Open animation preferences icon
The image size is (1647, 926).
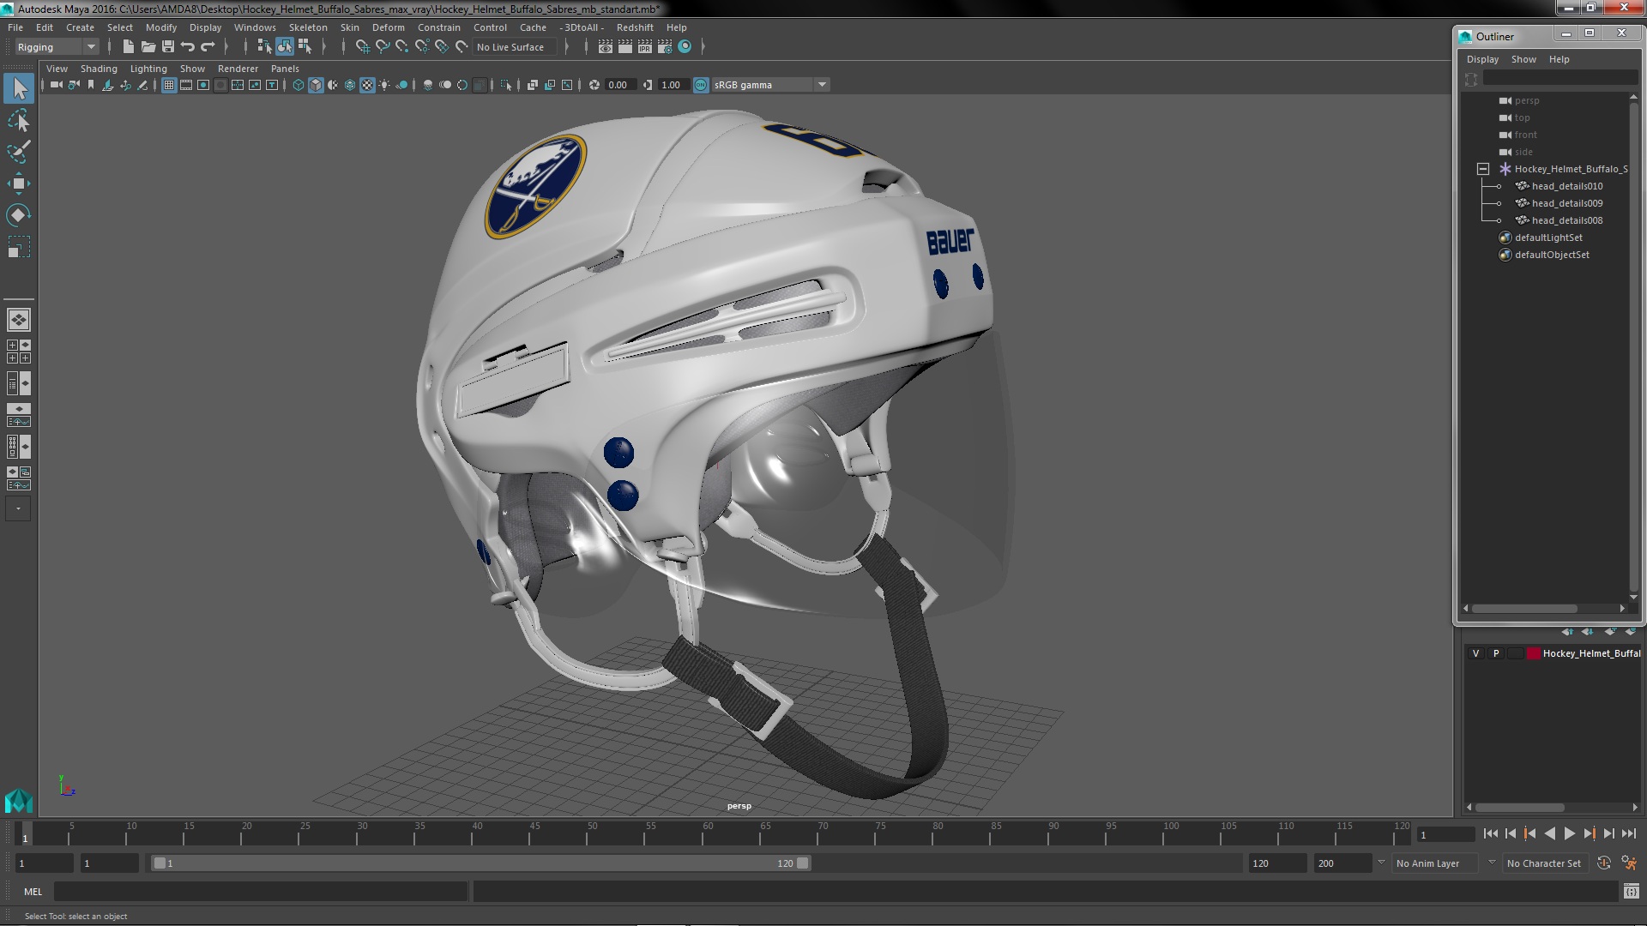(x=1628, y=863)
